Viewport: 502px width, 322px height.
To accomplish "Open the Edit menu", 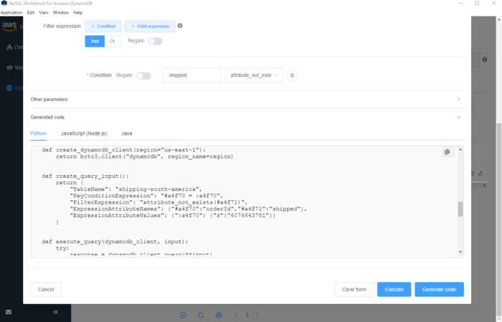I will point(31,12).
